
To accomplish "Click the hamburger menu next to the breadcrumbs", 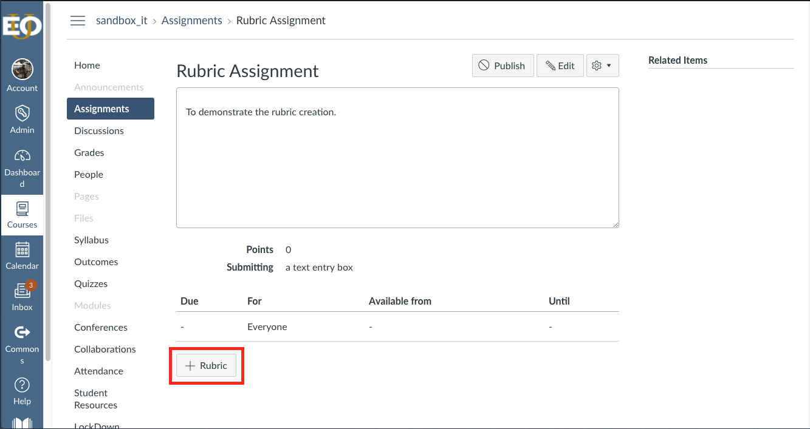I will pos(77,20).
